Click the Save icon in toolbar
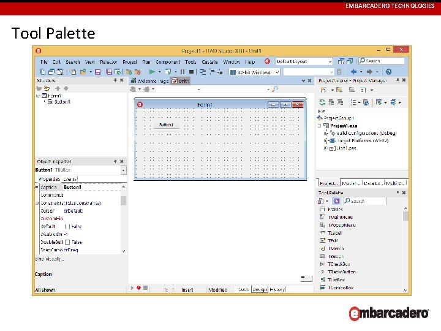The width and height of the screenshot is (441, 331). 97,72
